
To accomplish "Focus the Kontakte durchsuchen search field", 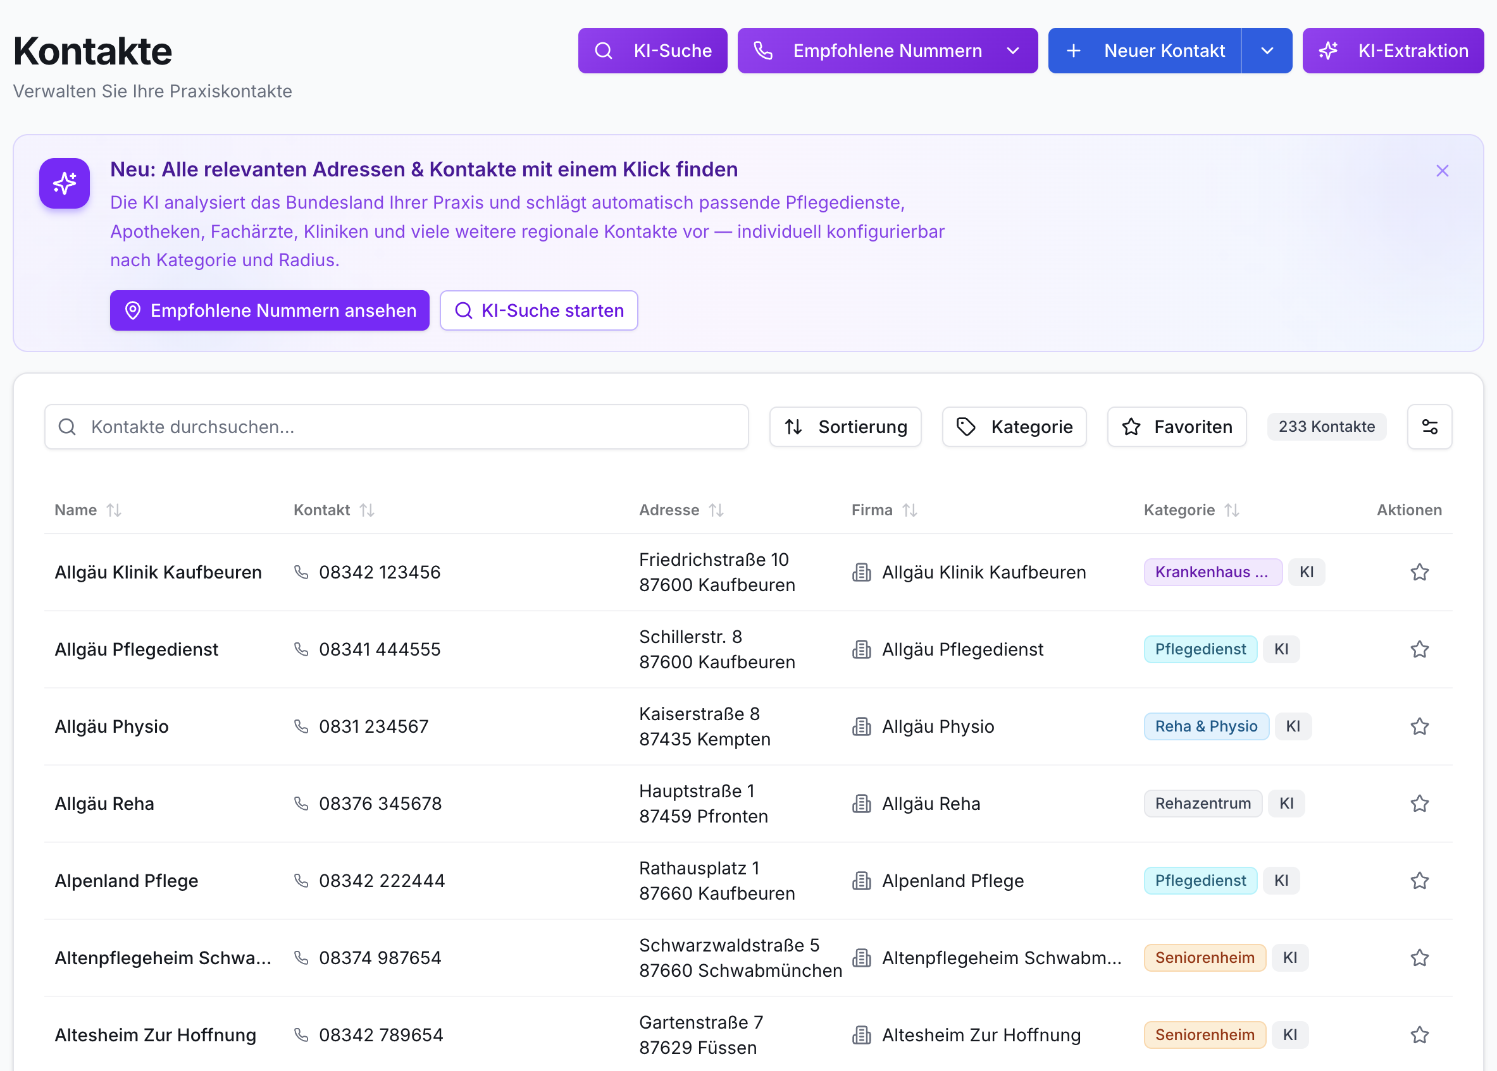I will click(397, 427).
